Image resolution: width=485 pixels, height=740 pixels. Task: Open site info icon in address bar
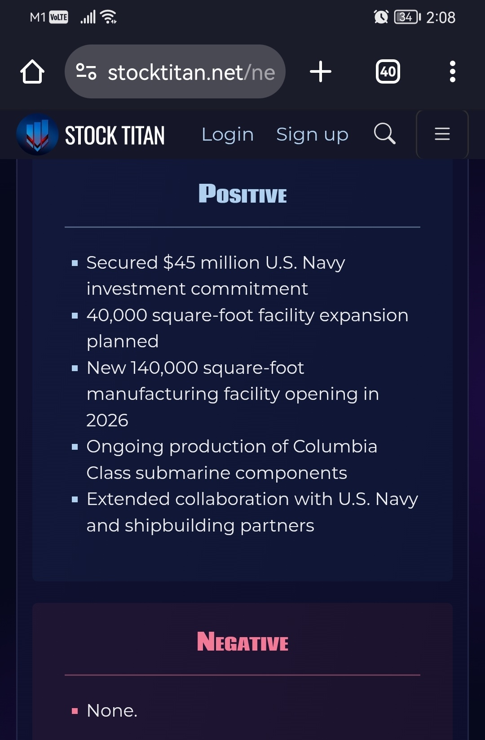(x=86, y=72)
